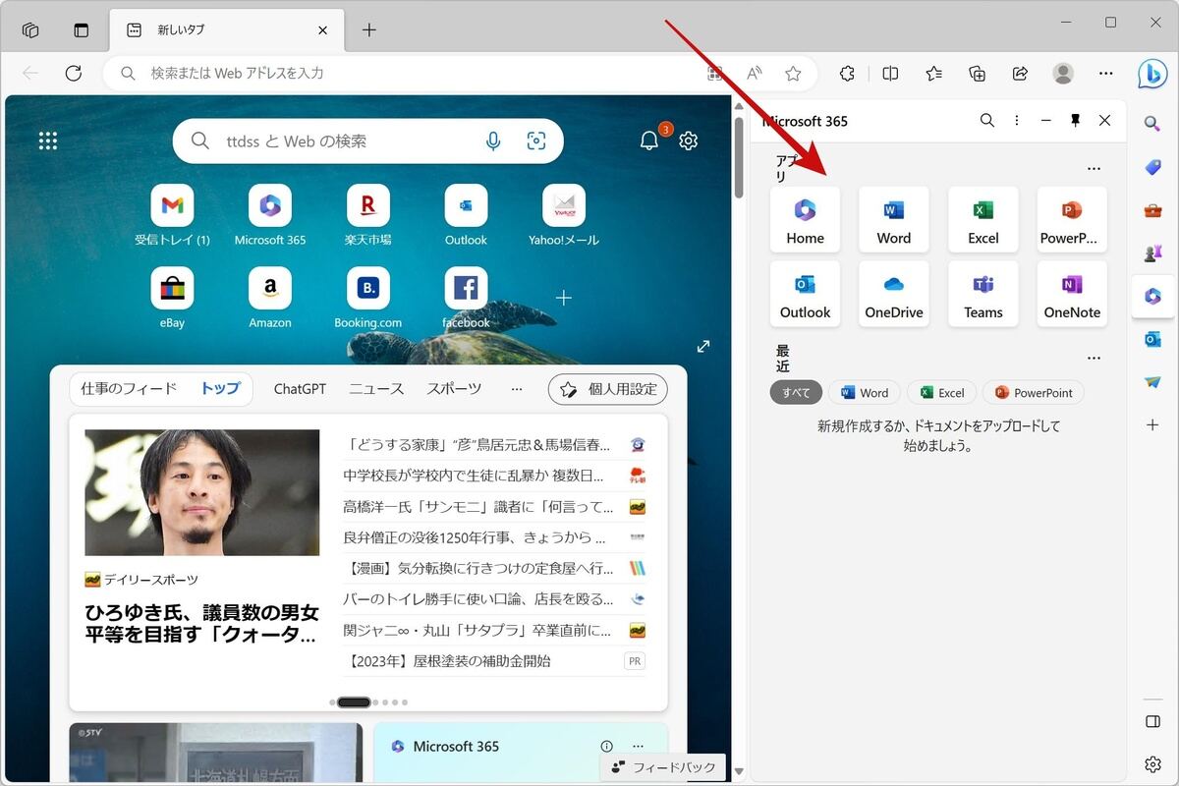
Task: Open the OneNote app tile
Action: (1071, 294)
